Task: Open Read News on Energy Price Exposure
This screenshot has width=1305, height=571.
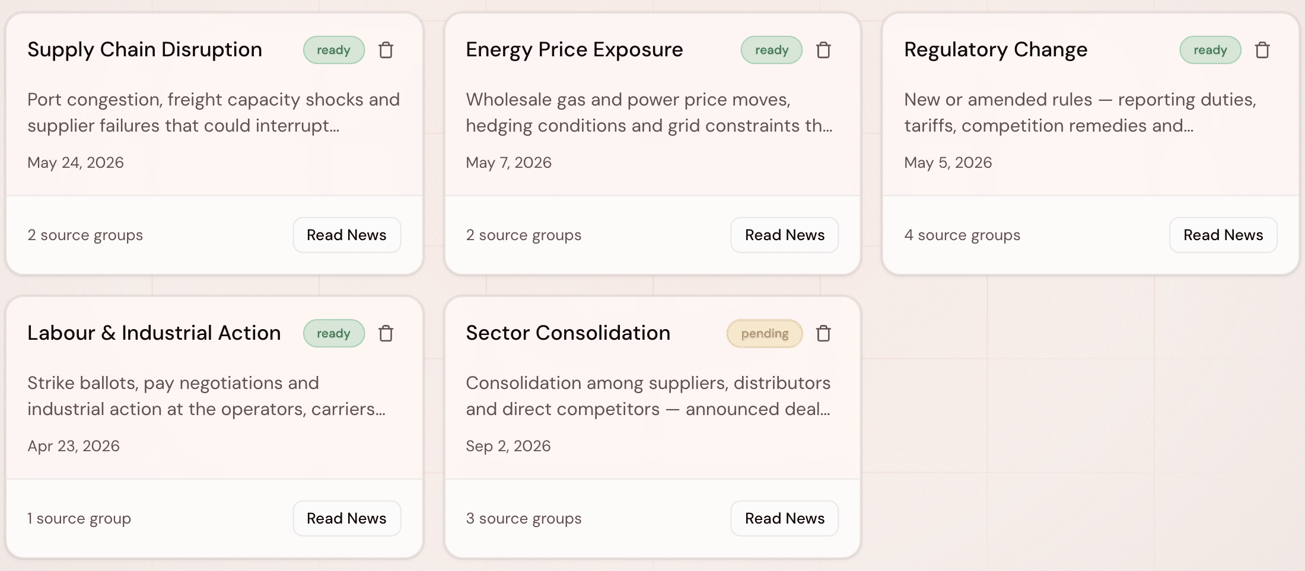Action: (x=785, y=235)
